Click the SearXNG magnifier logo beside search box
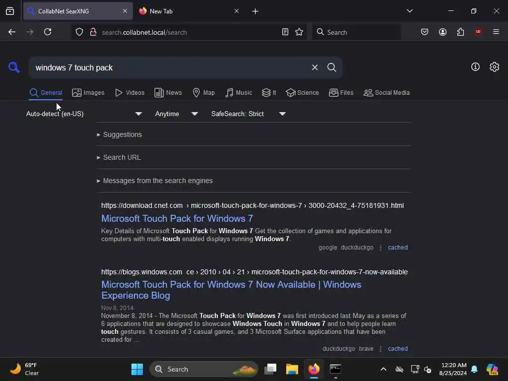The height and width of the screenshot is (381, 508). click(14, 67)
